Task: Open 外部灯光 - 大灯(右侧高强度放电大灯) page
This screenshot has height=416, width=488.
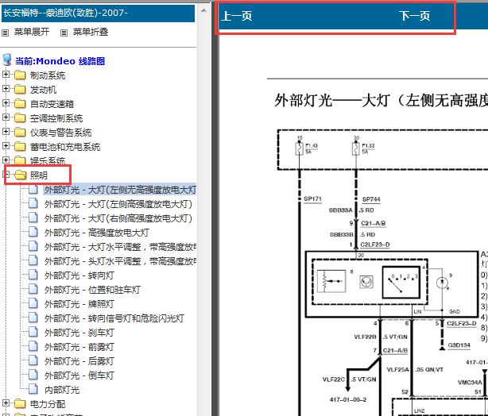Action: point(118,218)
